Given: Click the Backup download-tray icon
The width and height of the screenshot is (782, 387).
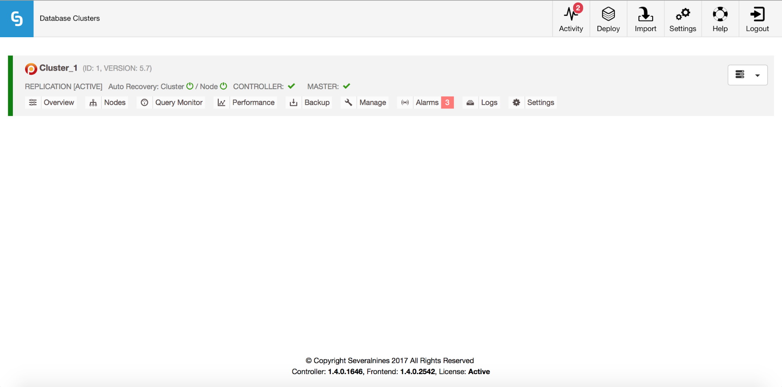Looking at the screenshot, I should 293,102.
